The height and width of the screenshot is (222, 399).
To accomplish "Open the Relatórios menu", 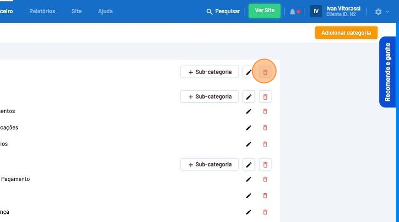I will click(x=42, y=11).
